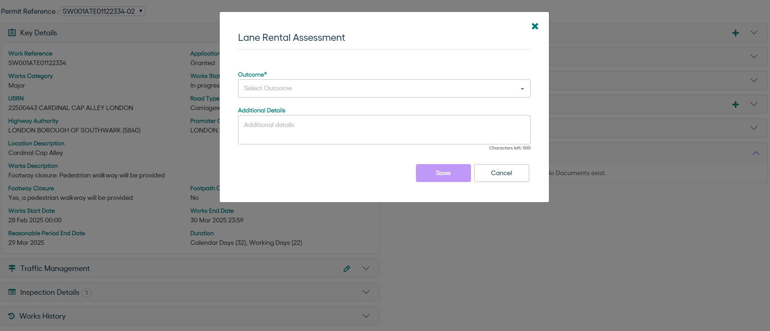Open the Works History section header
The image size is (770, 331).
[43, 316]
